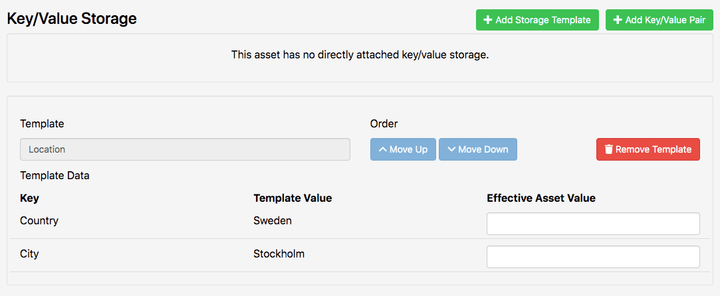
Task: Click the Effective Asset Value column header
Action: 541,198
